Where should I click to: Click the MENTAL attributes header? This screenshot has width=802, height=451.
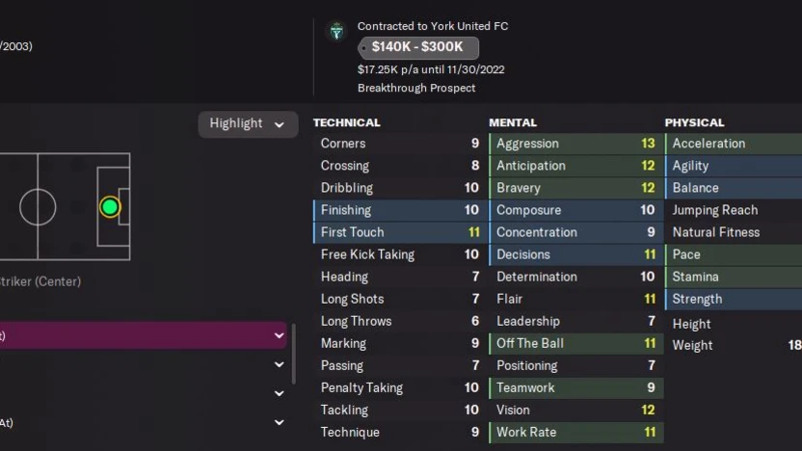[513, 122]
